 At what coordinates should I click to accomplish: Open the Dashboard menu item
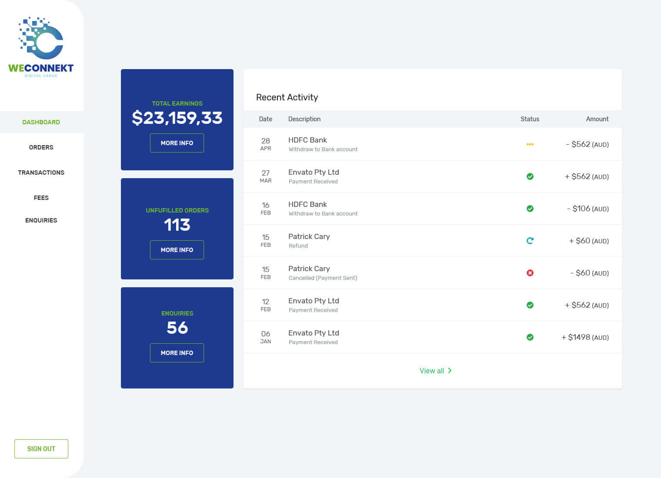[x=41, y=122]
